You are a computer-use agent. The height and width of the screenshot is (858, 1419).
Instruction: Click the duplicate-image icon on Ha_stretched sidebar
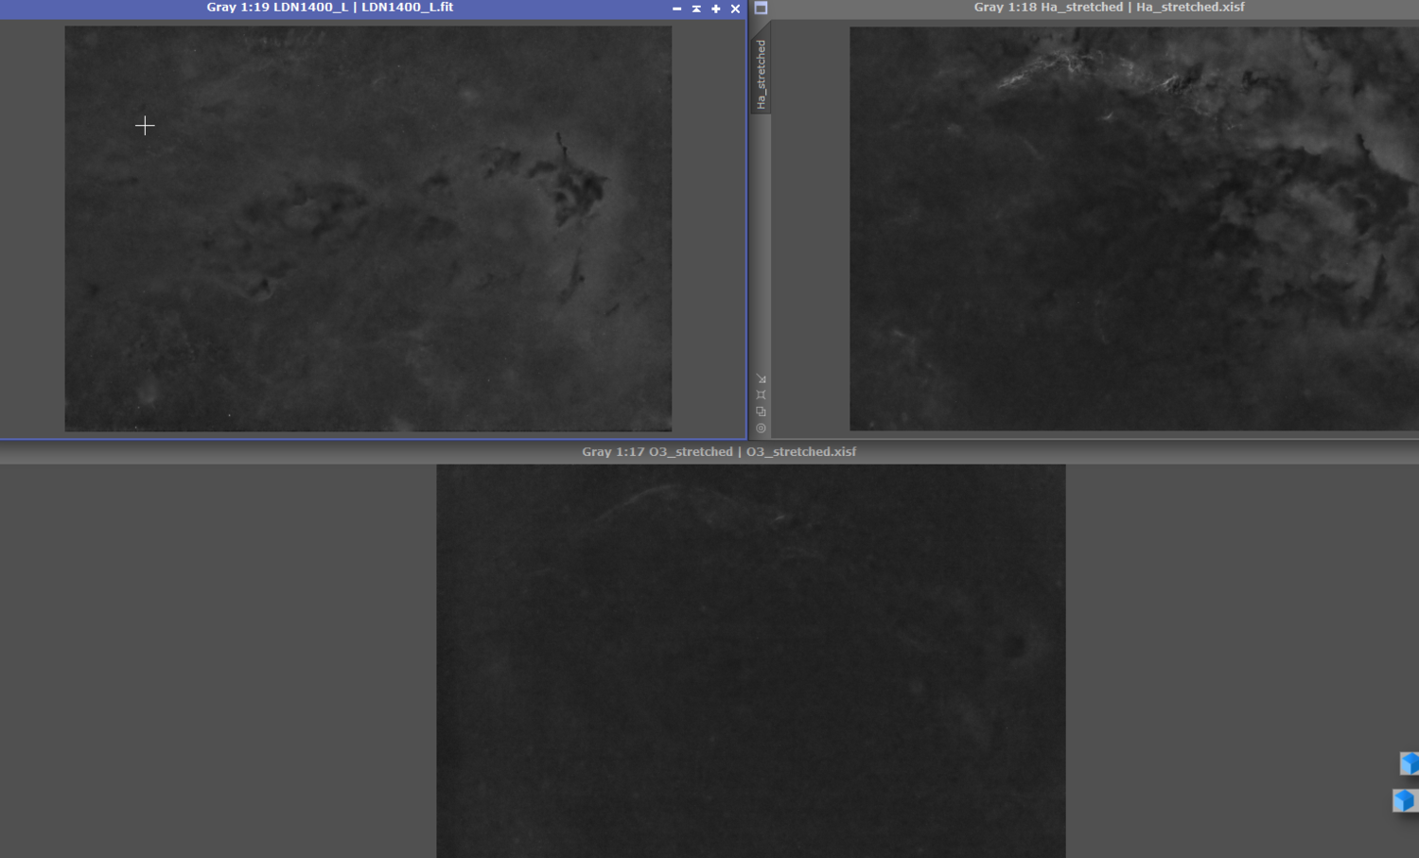[x=762, y=411]
